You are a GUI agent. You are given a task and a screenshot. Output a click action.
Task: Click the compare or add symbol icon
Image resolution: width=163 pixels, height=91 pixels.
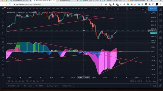tap(107, 9)
